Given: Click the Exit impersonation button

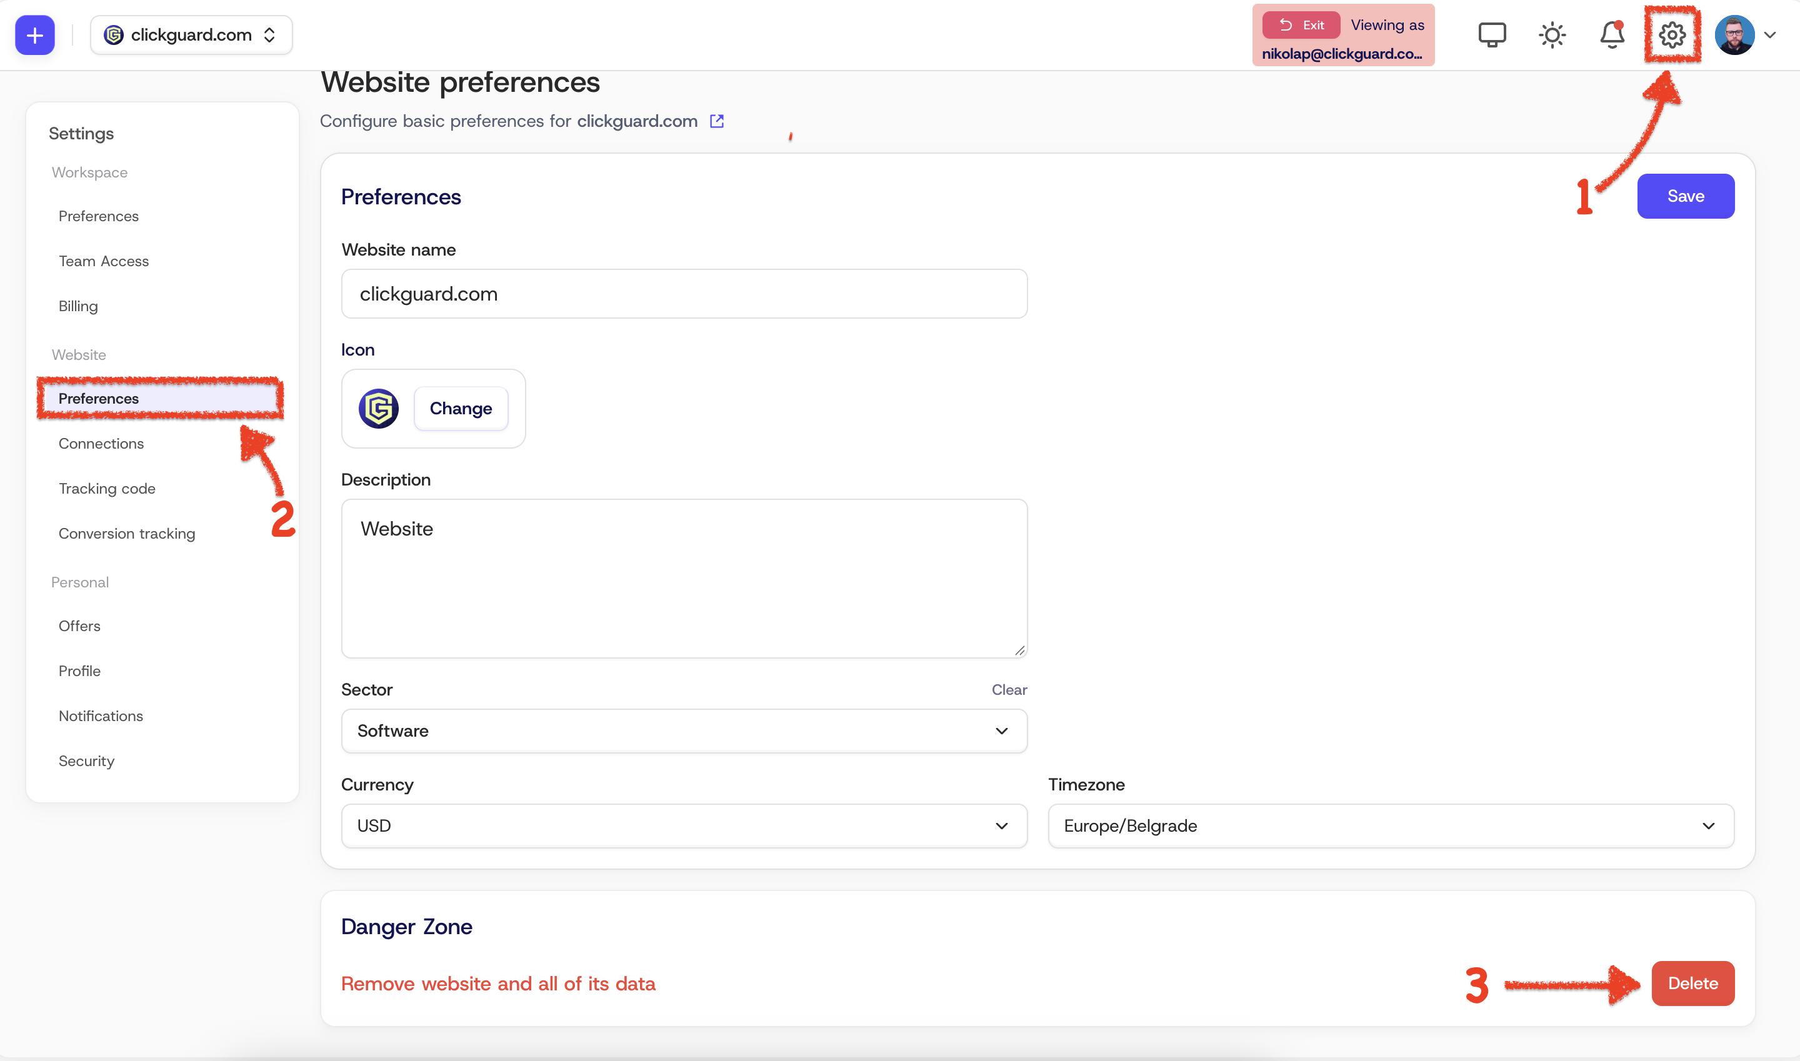Looking at the screenshot, I should (x=1300, y=25).
